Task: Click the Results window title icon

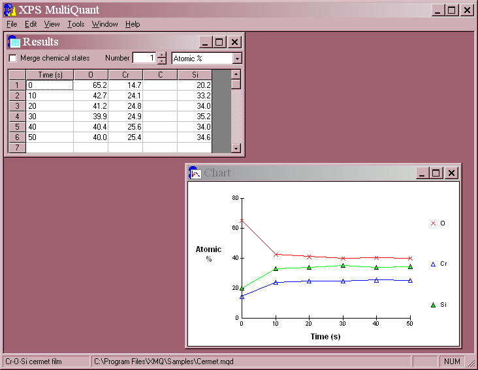Action: [x=14, y=42]
